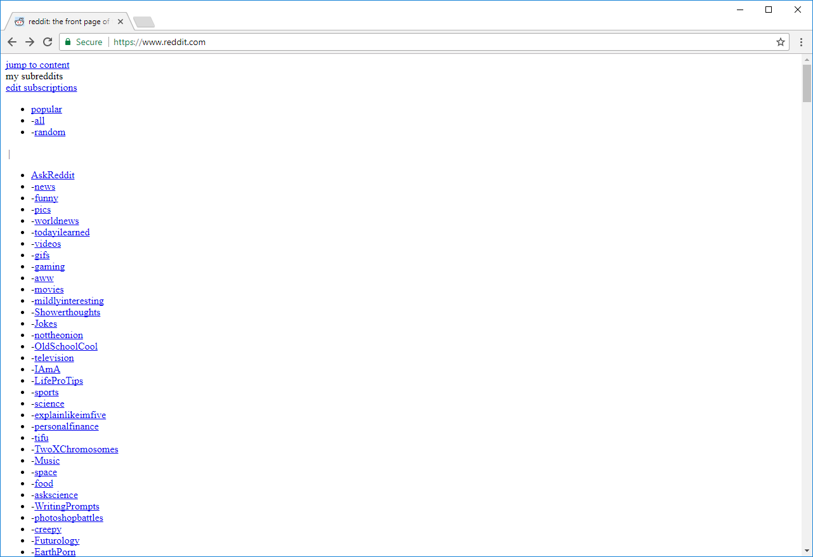Follow the 'jump to content' link

(x=37, y=65)
